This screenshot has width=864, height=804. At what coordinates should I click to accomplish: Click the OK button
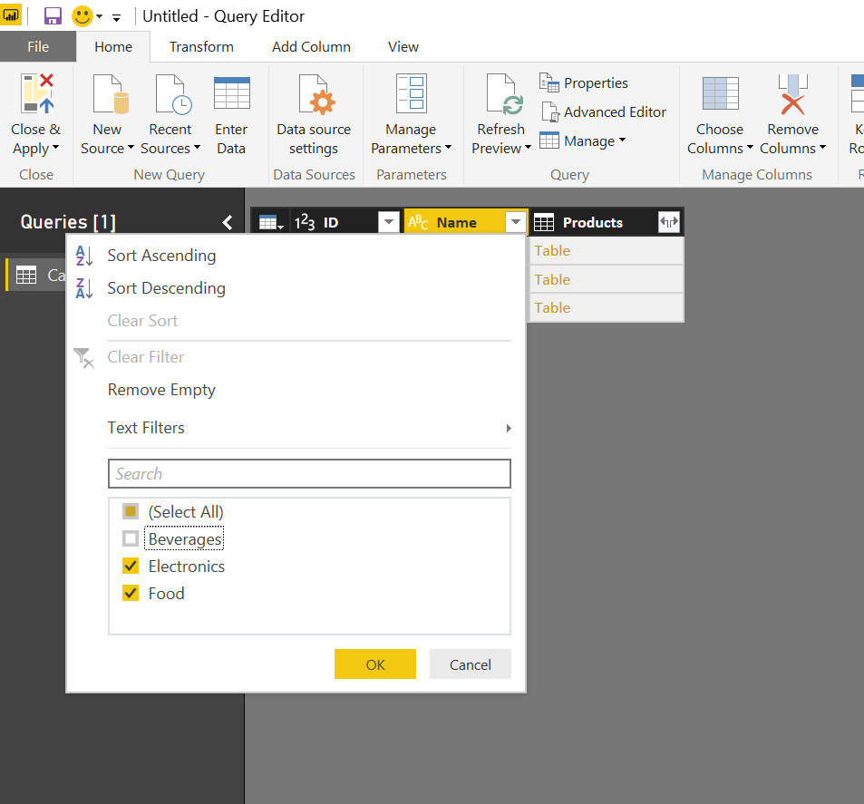[374, 664]
